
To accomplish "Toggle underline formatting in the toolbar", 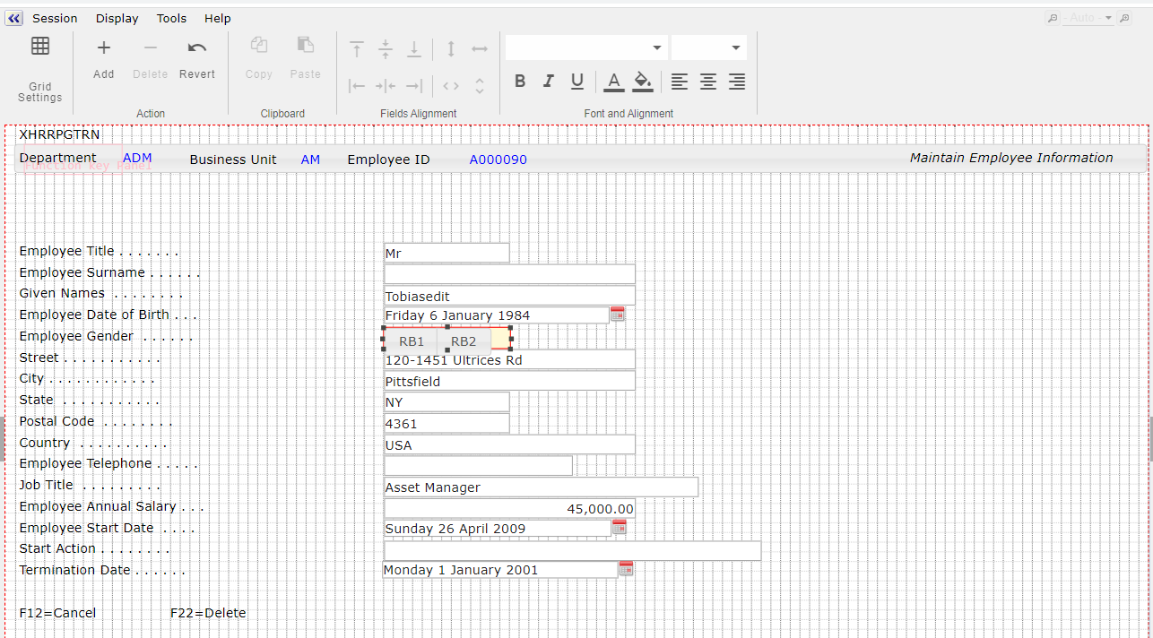I will [x=577, y=82].
